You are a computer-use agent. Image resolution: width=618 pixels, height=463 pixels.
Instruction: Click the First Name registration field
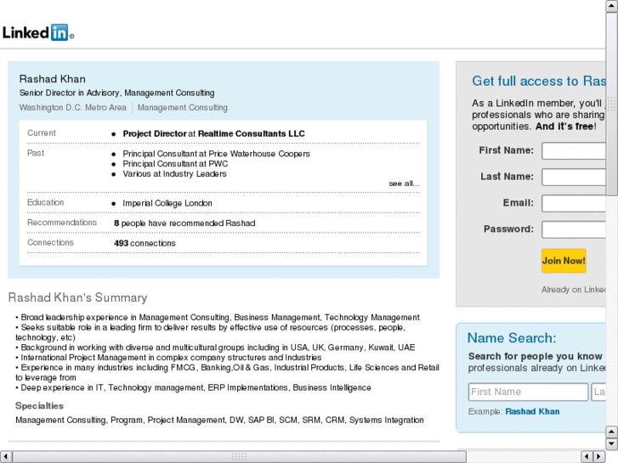coord(574,151)
